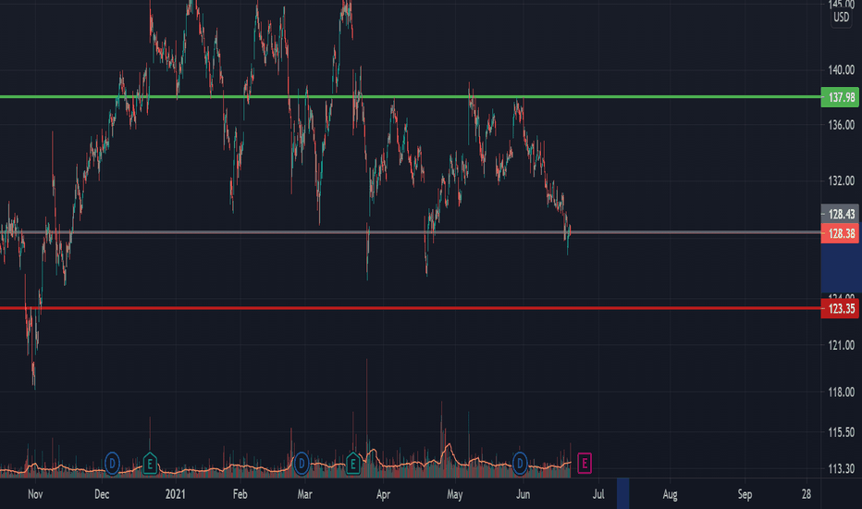862x509 pixels.
Task: Click the Mar label on time axis
Action: click(x=304, y=494)
